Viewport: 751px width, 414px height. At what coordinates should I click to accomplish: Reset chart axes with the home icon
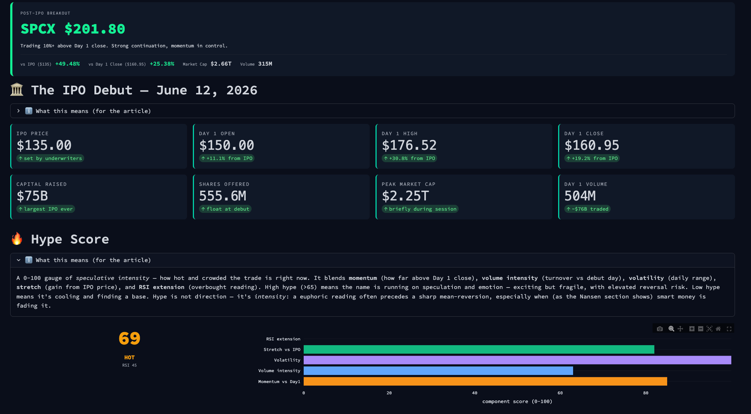(718, 329)
